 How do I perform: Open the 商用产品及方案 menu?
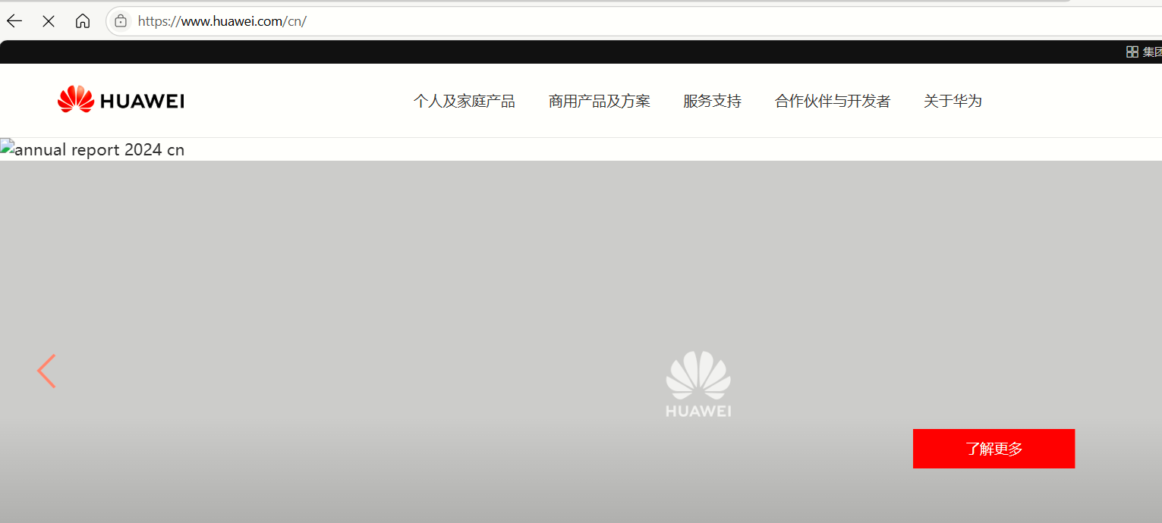point(600,101)
